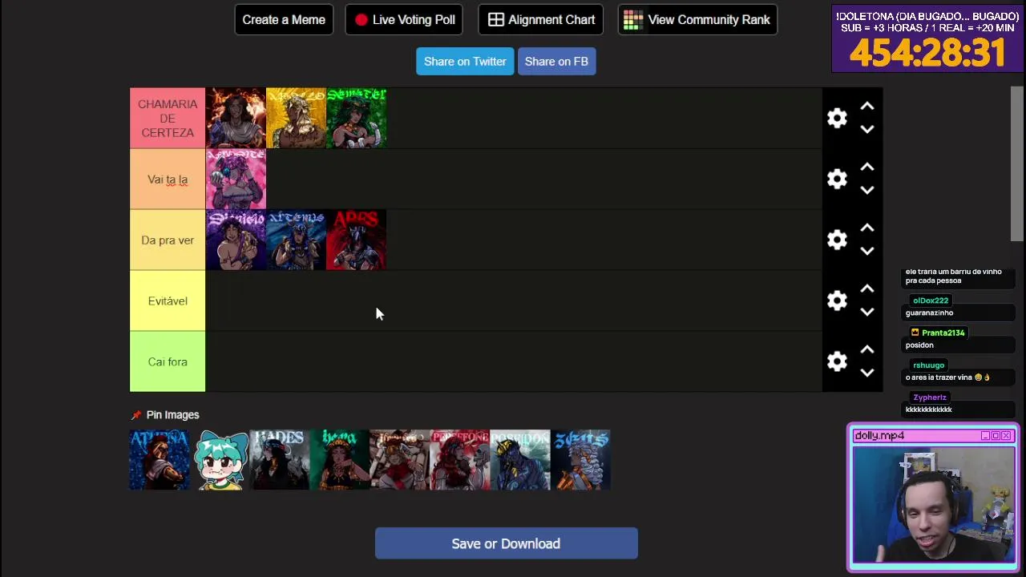Click the grid icon on Alignment Chart

[496, 20]
